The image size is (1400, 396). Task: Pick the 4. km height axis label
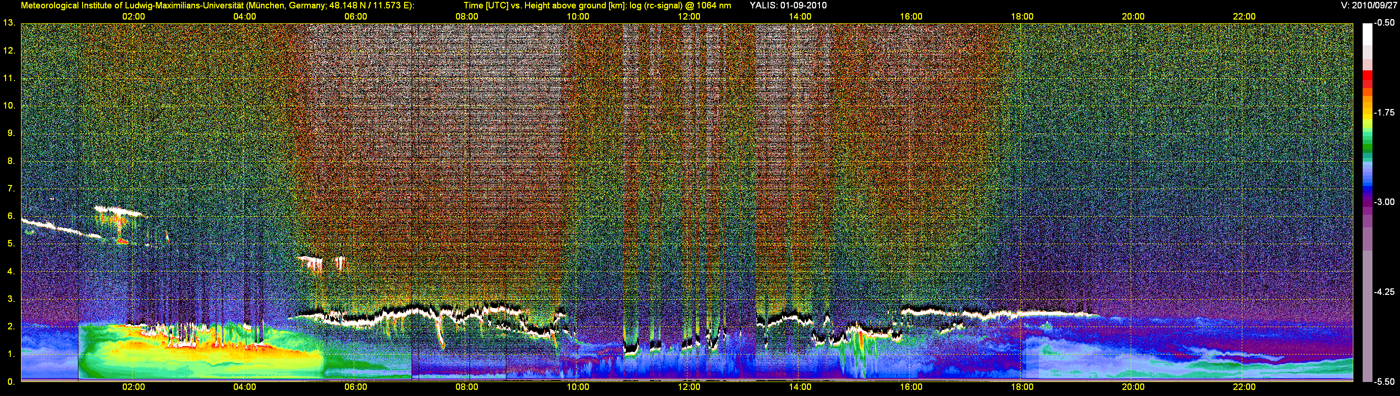(x=11, y=271)
